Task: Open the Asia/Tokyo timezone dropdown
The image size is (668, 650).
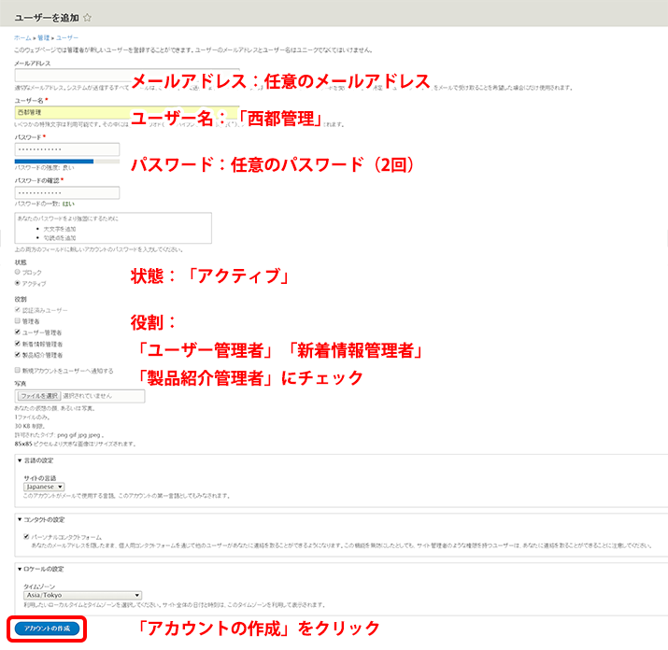Action: 82,595
